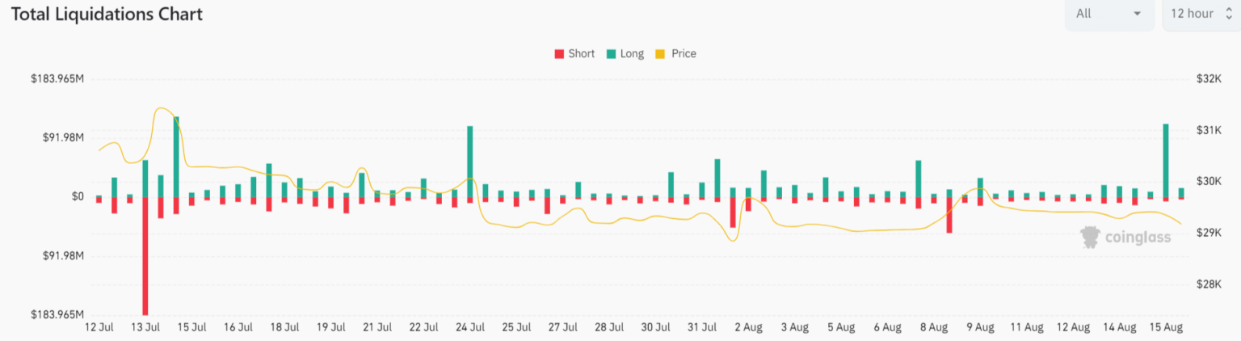The image size is (1241, 341).
Task: Click the tall green long bar on 24 Jul
Action: (x=470, y=162)
